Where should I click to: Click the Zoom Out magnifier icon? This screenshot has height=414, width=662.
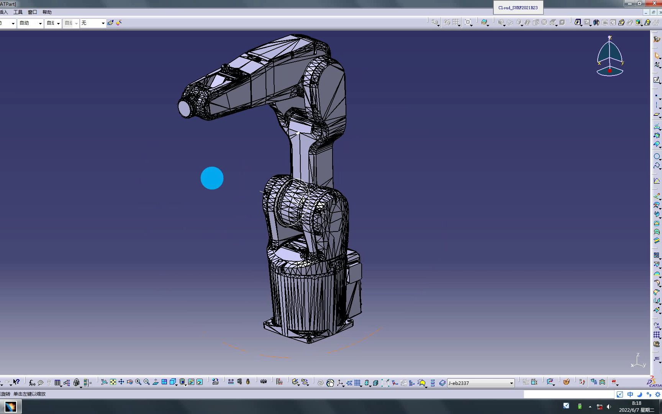point(146,382)
